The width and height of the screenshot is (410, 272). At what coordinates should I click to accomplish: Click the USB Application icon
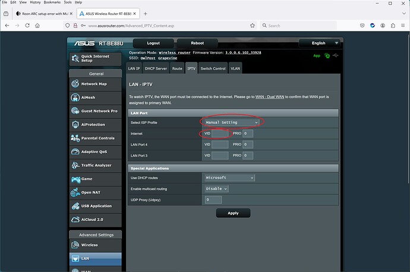[x=75, y=206]
